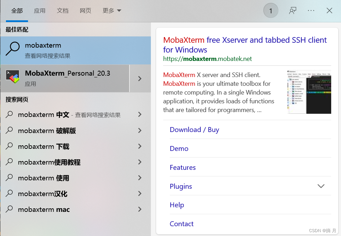Select the mobaxterm 使用 suggestion text
Screen dimensions: 341x236
pyautogui.click(x=43, y=178)
